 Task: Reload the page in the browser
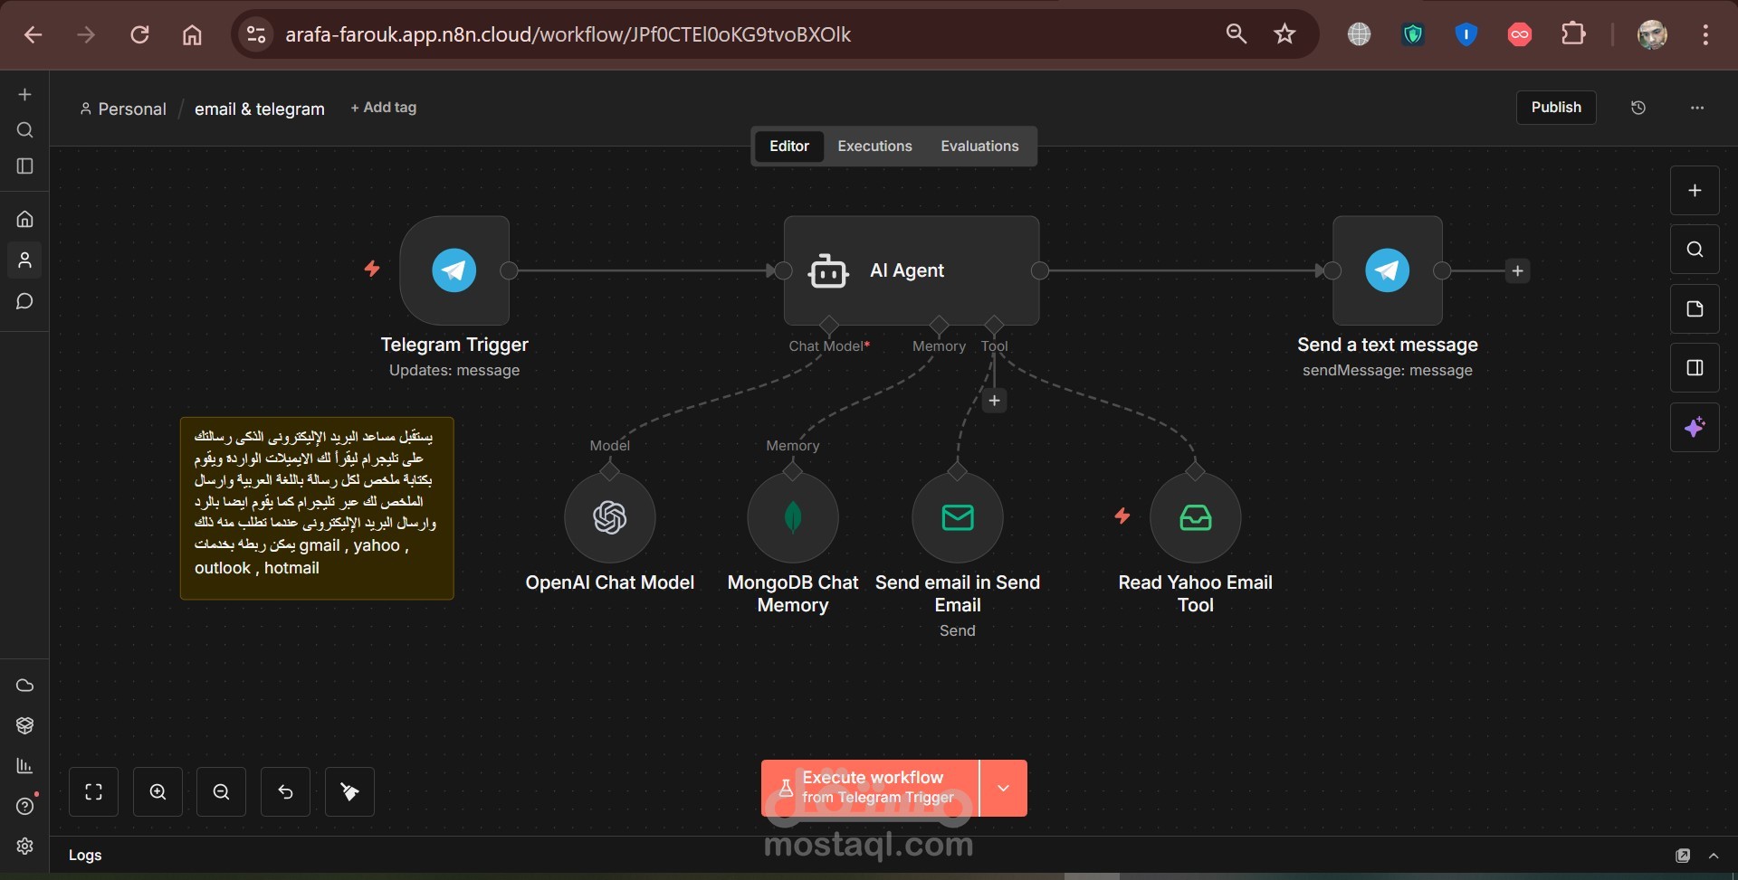click(139, 34)
